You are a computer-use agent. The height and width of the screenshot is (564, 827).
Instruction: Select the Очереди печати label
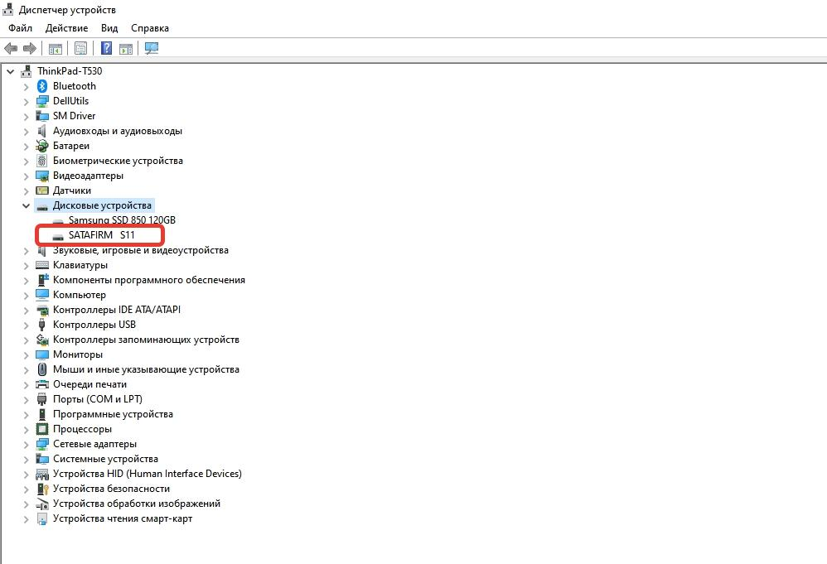pyautogui.click(x=89, y=384)
